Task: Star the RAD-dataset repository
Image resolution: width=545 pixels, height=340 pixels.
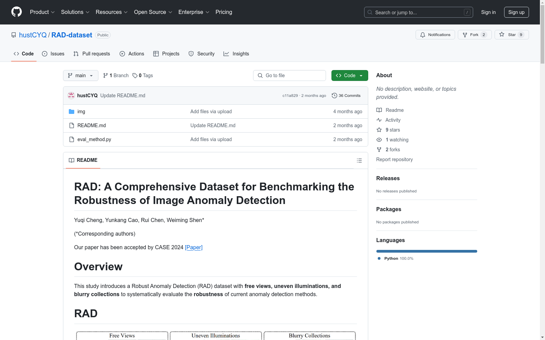Action: click(x=512, y=35)
